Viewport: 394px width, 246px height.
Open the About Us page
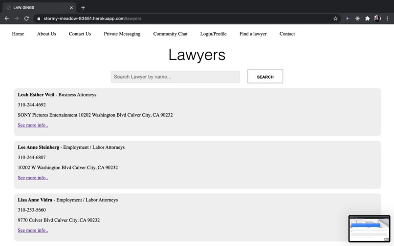coord(46,34)
